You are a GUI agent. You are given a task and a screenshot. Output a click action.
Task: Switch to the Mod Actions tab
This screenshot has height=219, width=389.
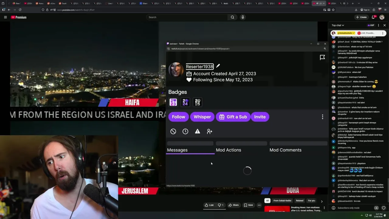pyautogui.click(x=229, y=150)
